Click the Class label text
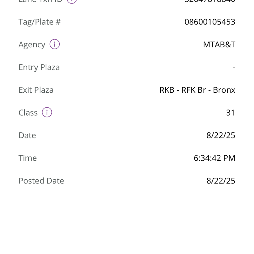 [28, 113]
